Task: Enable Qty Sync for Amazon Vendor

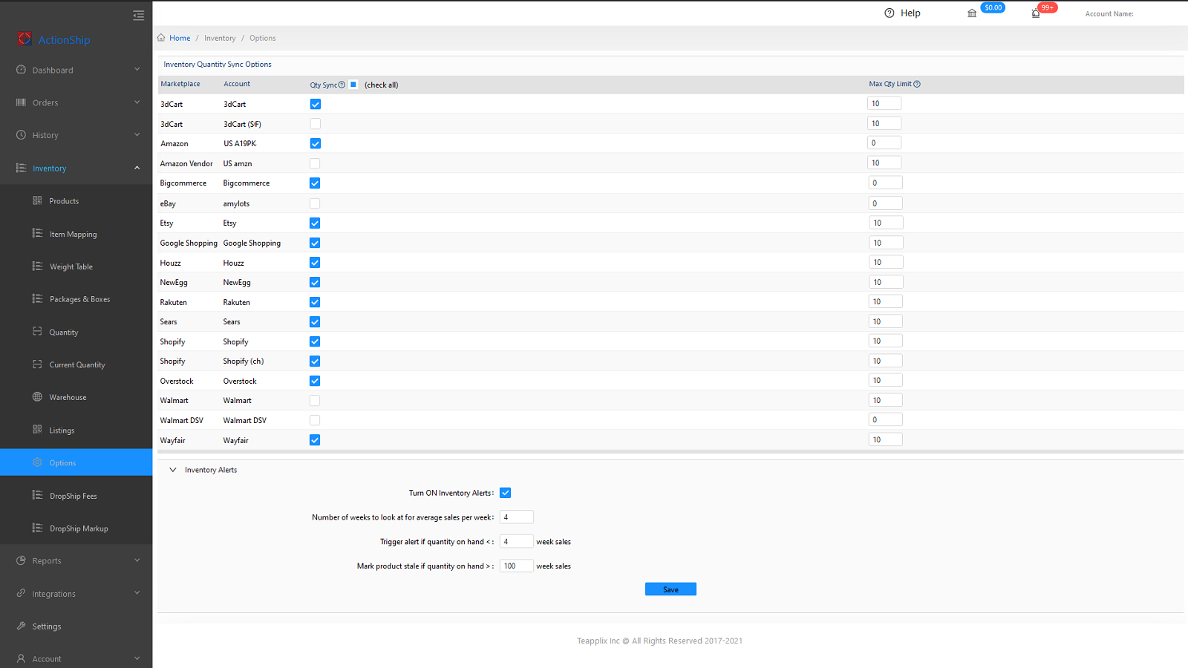Action: [x=315, y=163]
